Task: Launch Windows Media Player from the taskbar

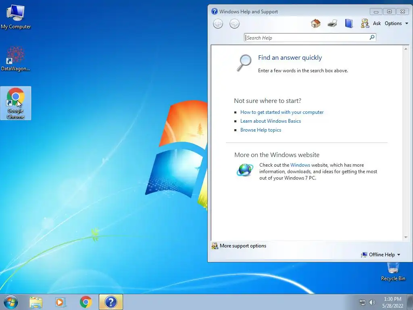Action: pyautogui.click(x=60, y=302)
